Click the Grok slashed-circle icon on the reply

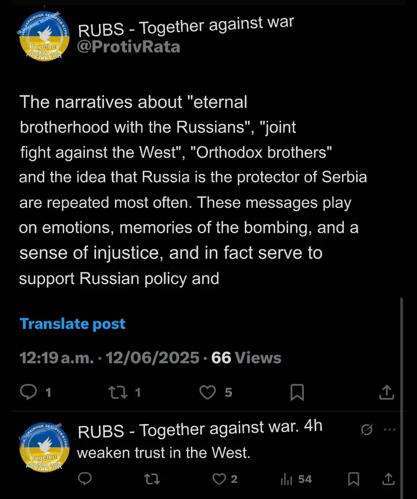366,430
